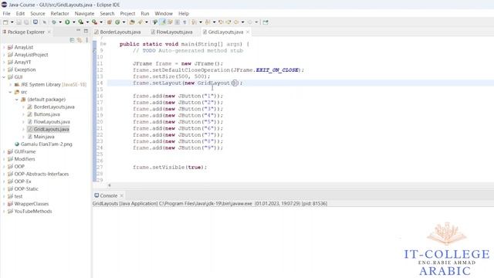
Task: Click the Save All toolbar icon
Action: pos(26,22)
